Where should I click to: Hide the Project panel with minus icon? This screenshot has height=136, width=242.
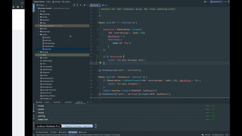(x=88, y=5)
